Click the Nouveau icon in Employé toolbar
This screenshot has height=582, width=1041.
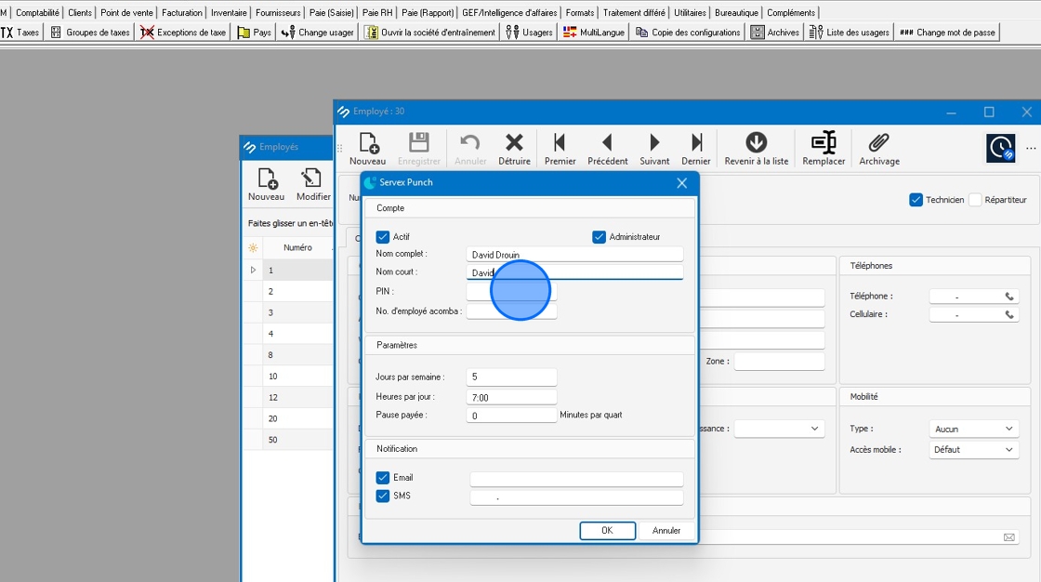coord(367,148)
